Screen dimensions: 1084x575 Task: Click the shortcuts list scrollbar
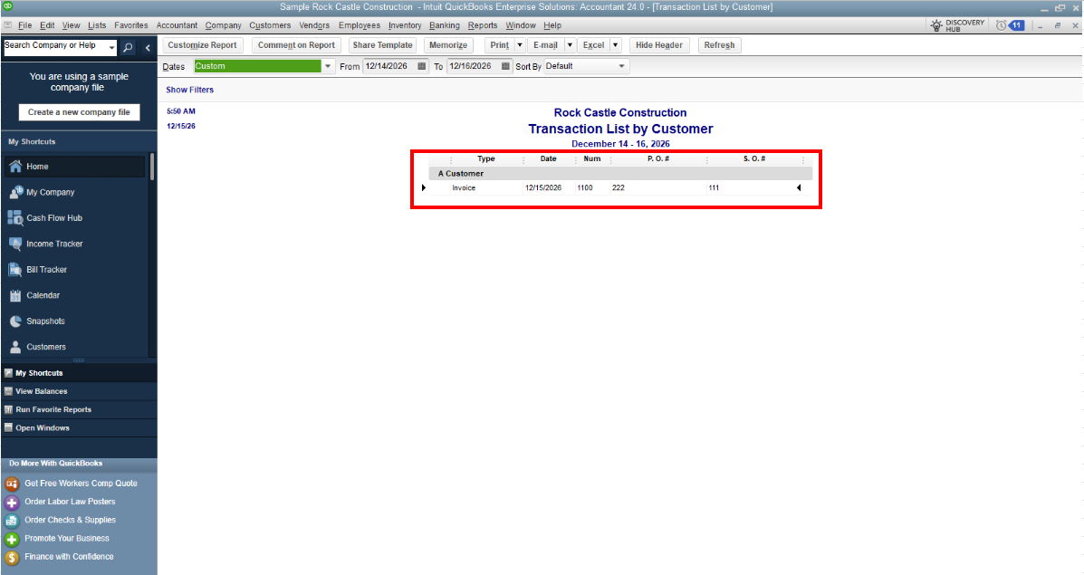pyautogui.click(x=151, y=167)
